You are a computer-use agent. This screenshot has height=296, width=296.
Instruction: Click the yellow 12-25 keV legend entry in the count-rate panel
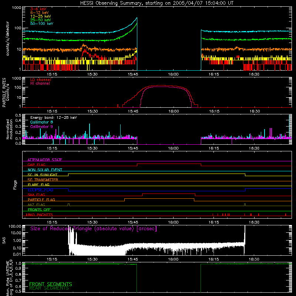(41, 16)
